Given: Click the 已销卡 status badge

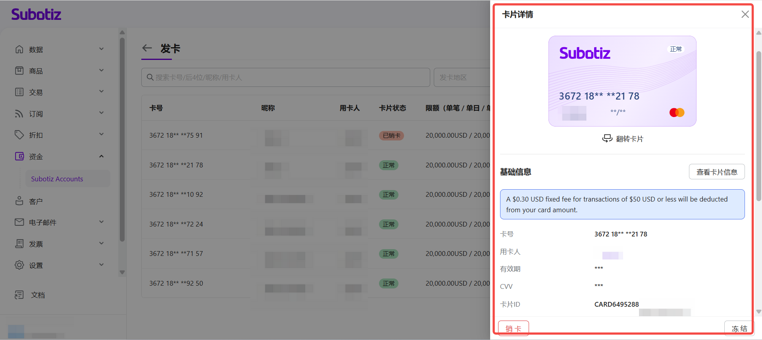Looking at the screenshot, I should (391, 136).
